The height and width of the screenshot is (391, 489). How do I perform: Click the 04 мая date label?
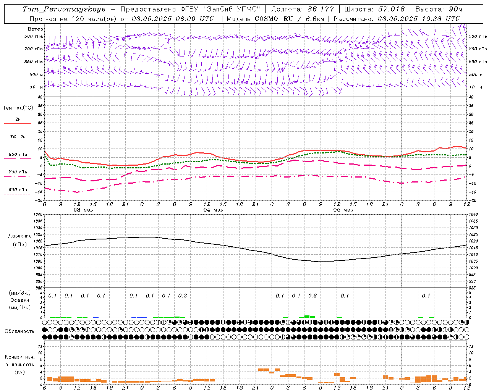pos(214,210)
